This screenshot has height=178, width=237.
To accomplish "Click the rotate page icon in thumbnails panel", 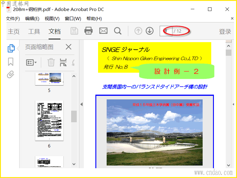I will click(73, 63).
